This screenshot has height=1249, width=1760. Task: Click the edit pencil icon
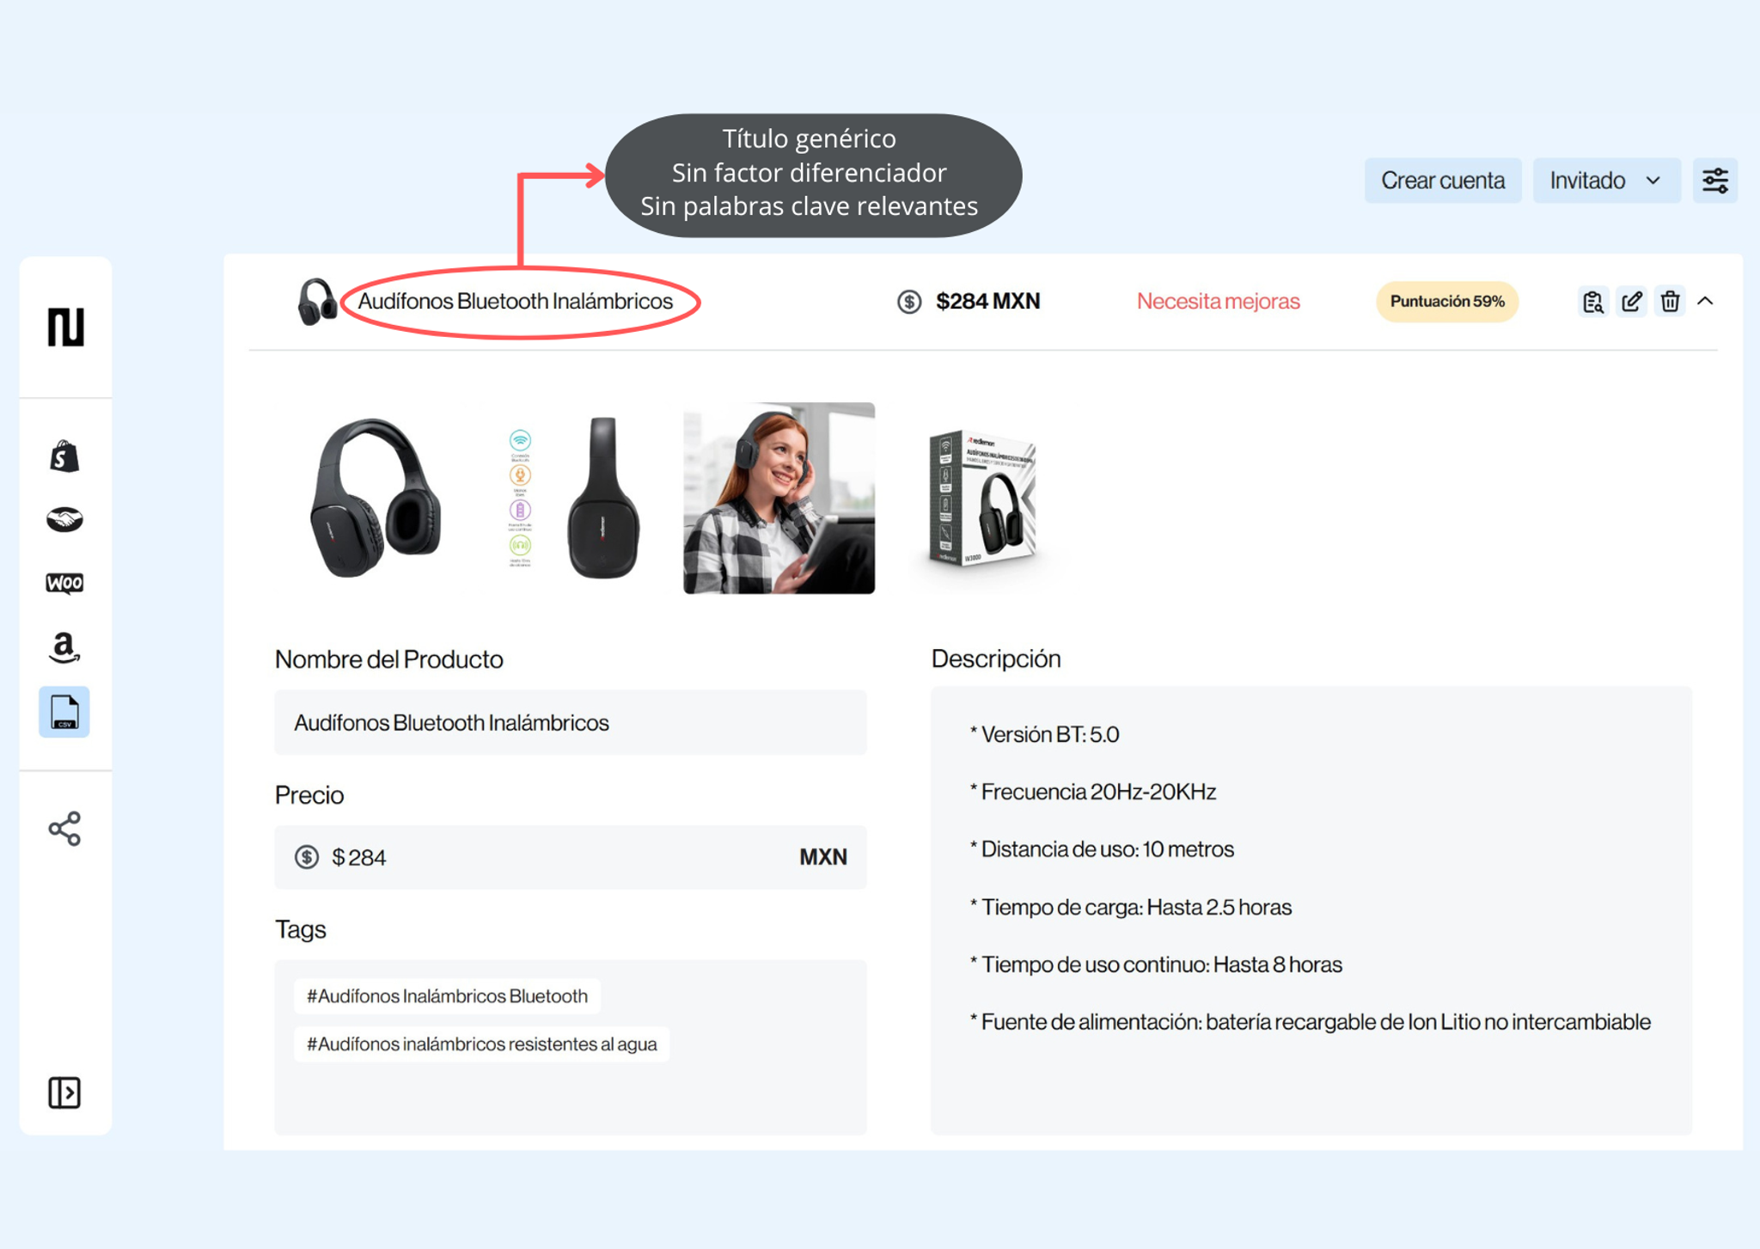click(1631, 302)
